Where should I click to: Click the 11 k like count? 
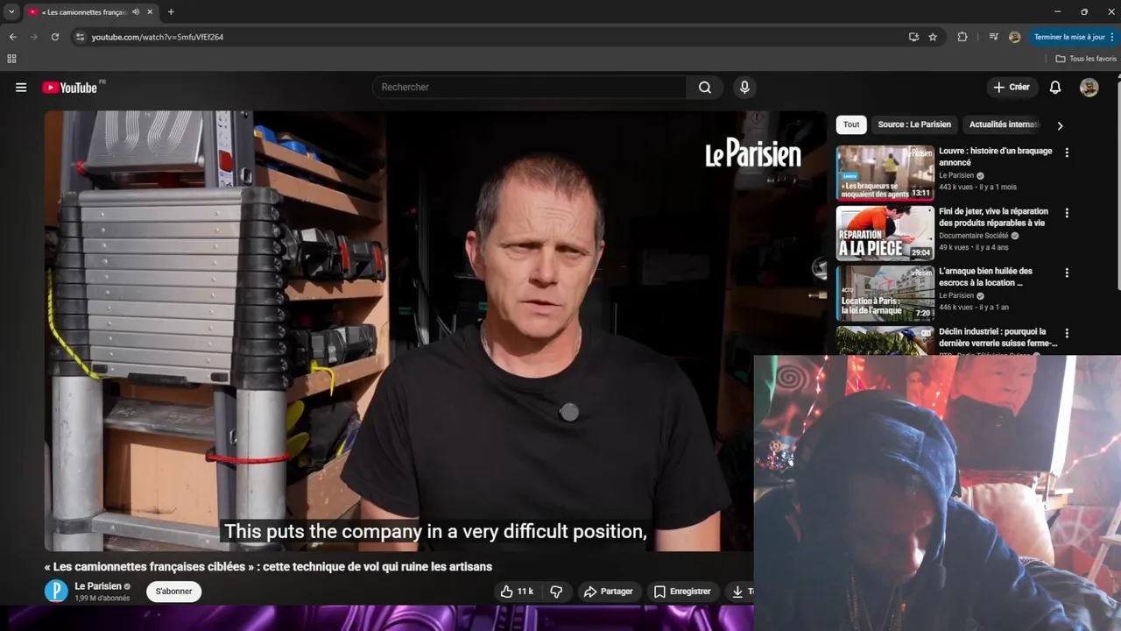click(x=525, y=592)
